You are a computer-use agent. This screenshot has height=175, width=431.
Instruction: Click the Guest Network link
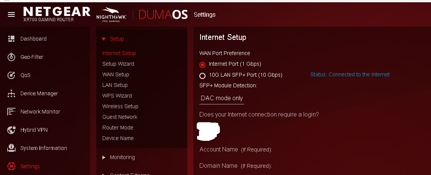[x=120, y=117]
